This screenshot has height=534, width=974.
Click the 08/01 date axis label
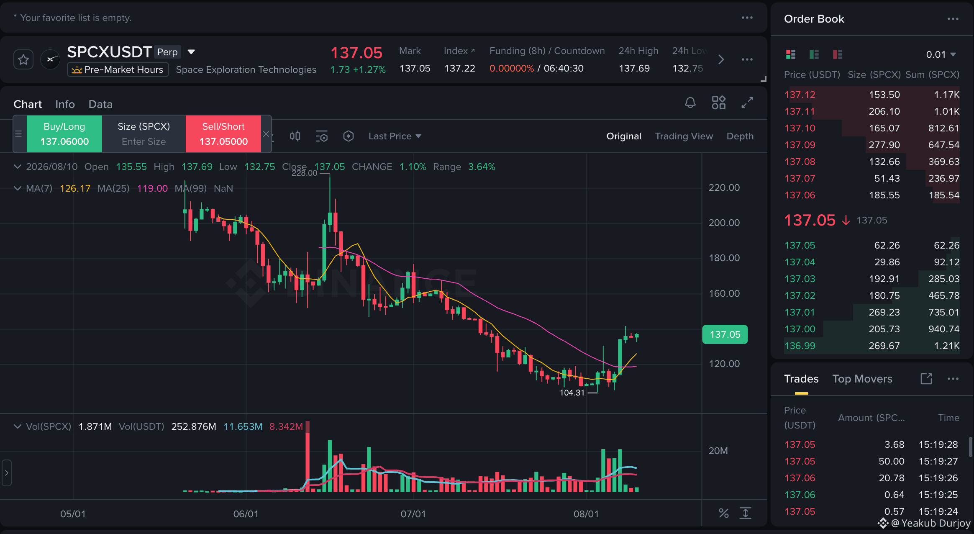(586, 514)
